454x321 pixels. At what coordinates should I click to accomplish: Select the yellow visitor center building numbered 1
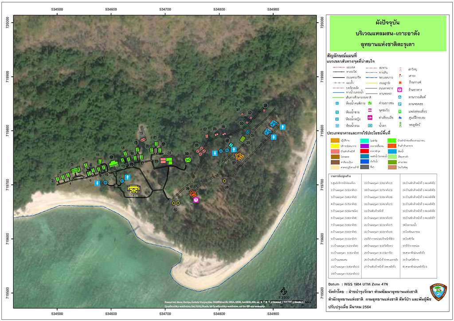134,189
